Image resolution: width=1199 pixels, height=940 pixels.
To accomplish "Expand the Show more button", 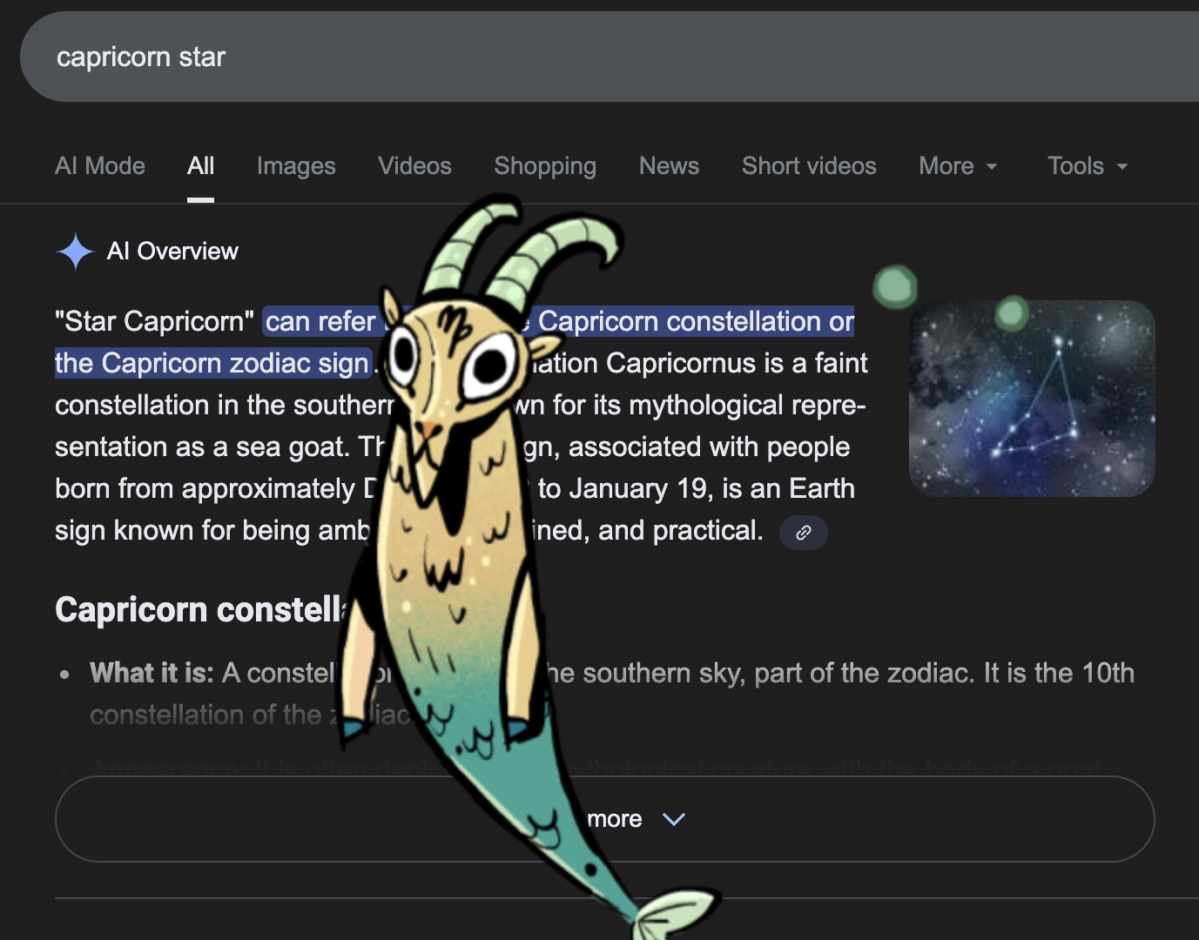I will click(x=605, y=819).
